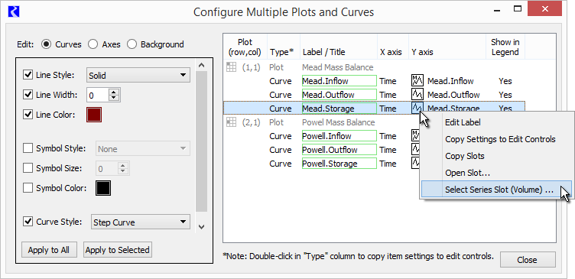Image resolution: width=575 pixels, height=279 pixels.
Task: Toggle the Line Color checkbox
Action: (x=28, y=115)
